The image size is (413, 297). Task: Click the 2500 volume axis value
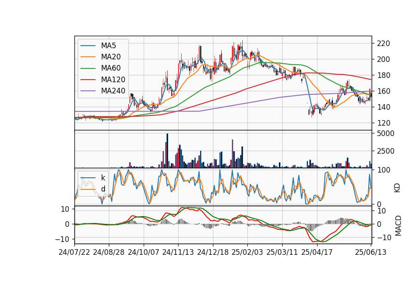(x=385, y=151)
